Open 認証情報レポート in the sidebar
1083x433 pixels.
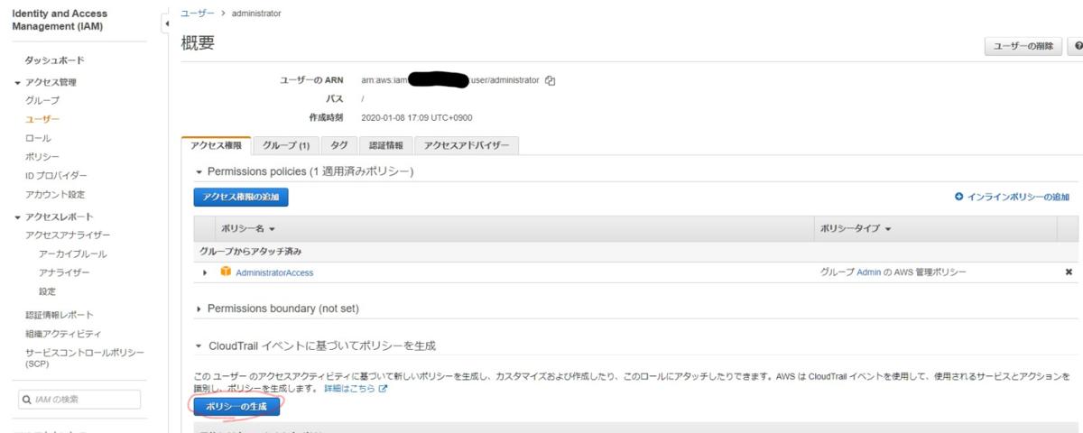click(x=60, y=315)
